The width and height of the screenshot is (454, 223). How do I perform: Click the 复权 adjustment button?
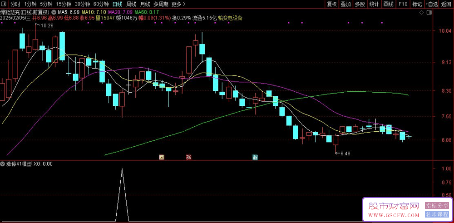332,4
